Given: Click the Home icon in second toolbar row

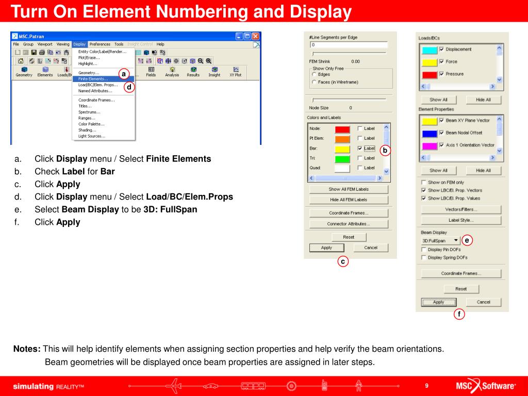Looking at the screenshot, I should 21,61.
